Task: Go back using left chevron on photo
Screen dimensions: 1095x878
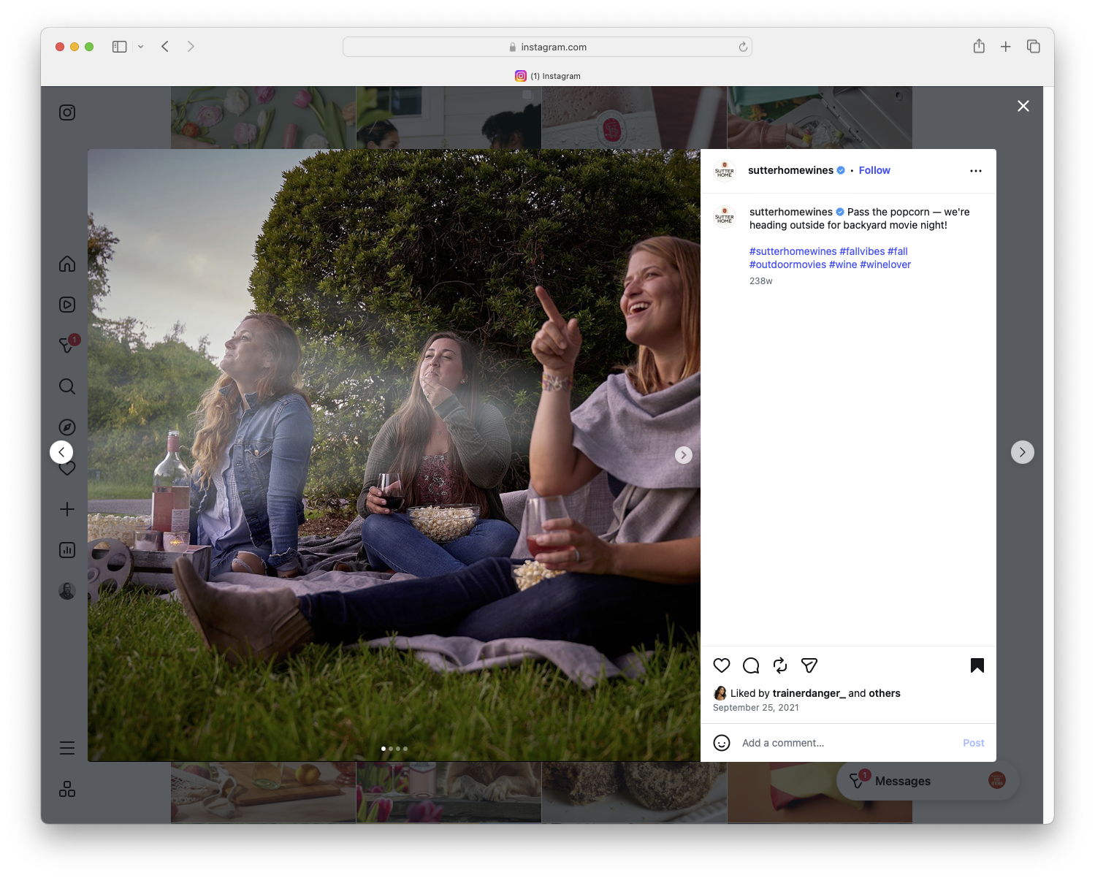Action: pyautogui.click(x=61, y=451)
